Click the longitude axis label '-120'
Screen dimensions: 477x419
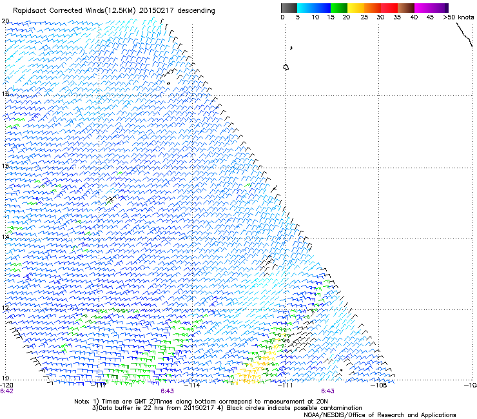[x=6, y=385]
